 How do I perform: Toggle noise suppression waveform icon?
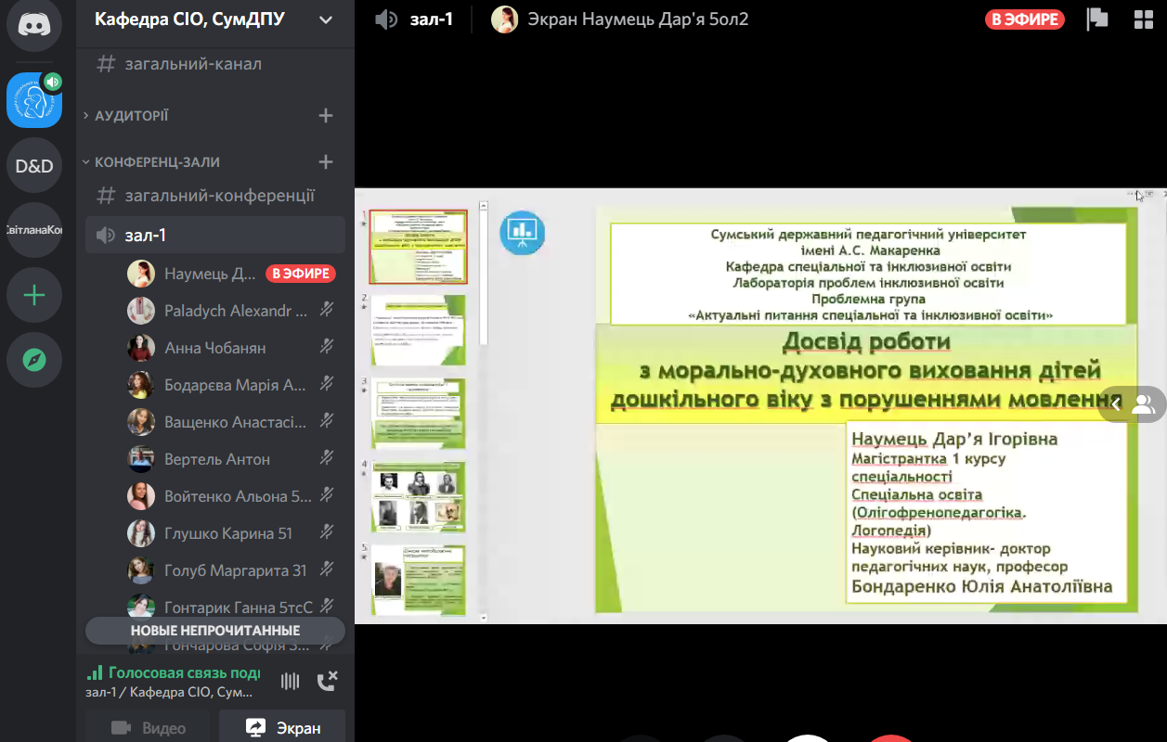[291, 682]
